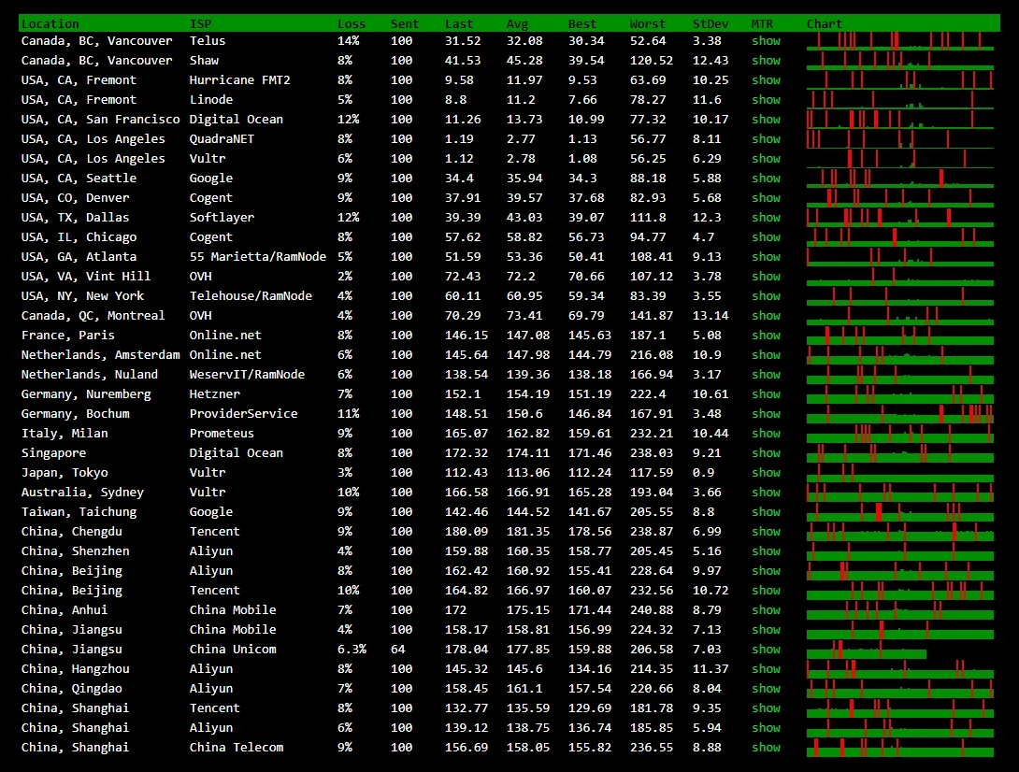Select worst value '141.87' in Montreal row
The width and height of the screenshot is (1019, 772).
pyautogui.click(x=652, y=316)
